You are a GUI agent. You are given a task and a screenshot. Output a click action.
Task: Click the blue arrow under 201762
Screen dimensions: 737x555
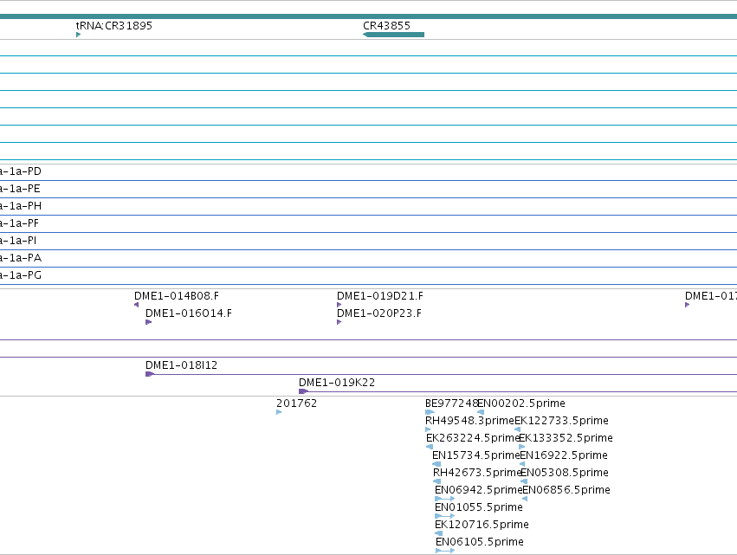pos(279,412)
